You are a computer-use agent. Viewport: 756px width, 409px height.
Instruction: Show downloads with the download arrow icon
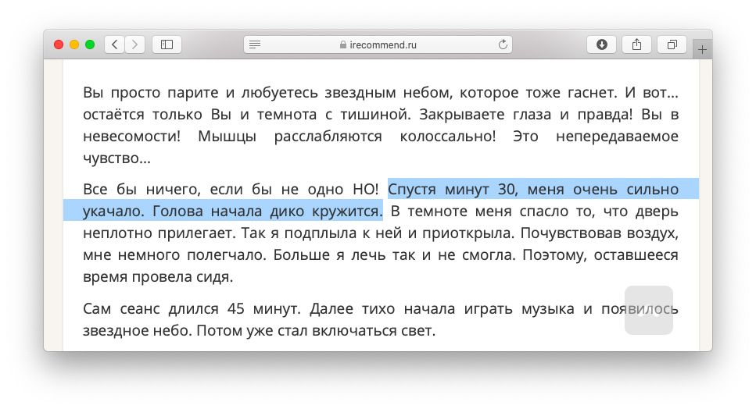[x=602, y=44]
